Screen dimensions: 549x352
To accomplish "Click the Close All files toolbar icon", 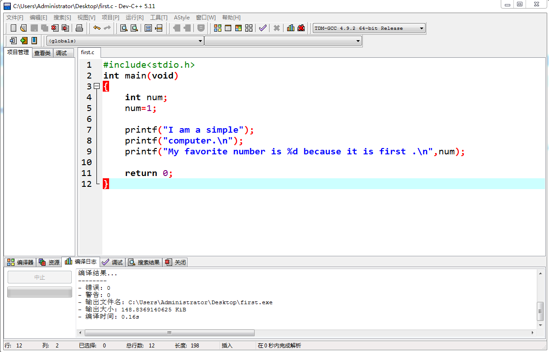I will click(65, 28).
